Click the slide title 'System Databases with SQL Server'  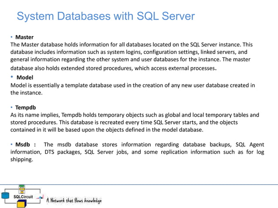pos(106,16)
